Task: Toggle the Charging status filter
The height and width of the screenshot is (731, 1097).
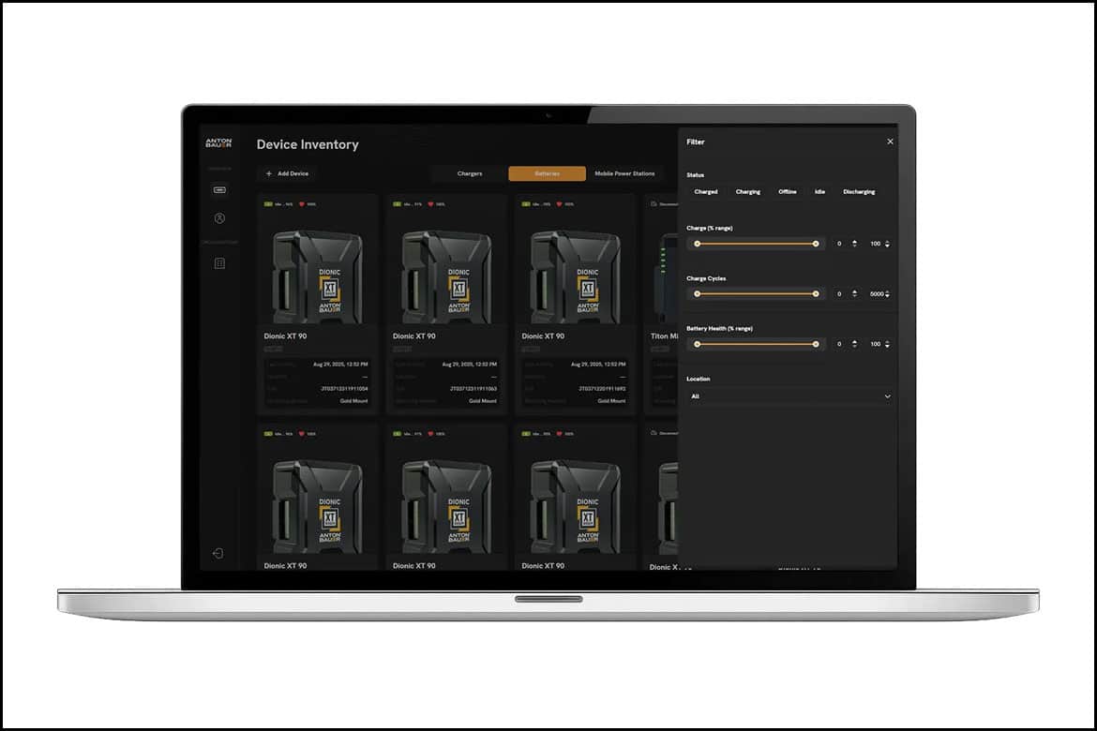Action: pyautogui.click(x=748, y=192)
